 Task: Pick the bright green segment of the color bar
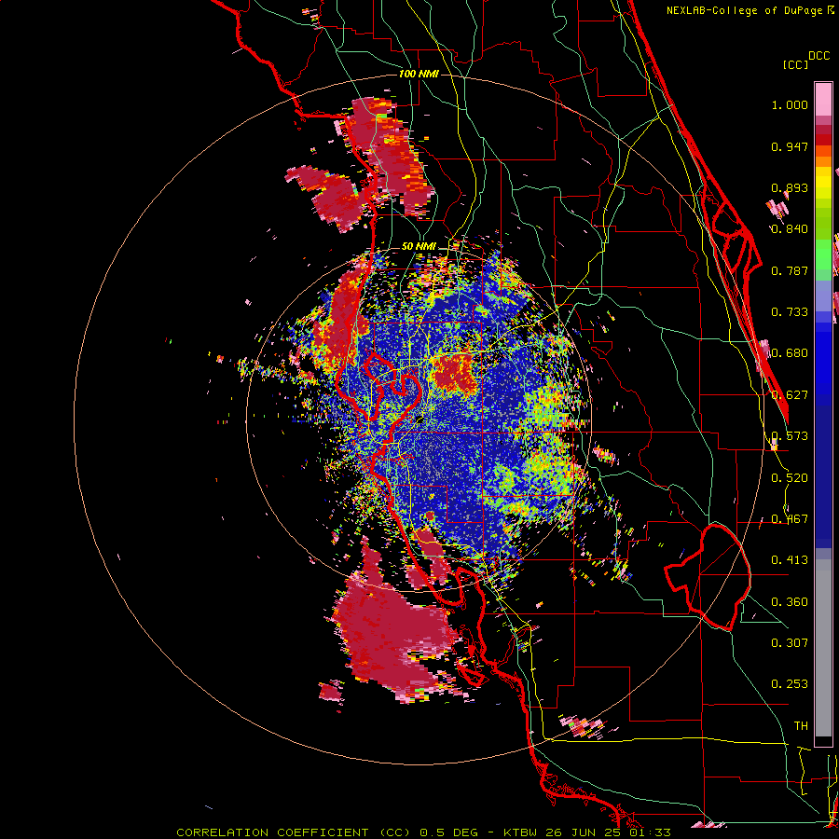823,254
